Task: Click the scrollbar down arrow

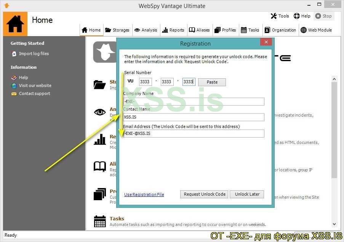Action: click(334, 224)
